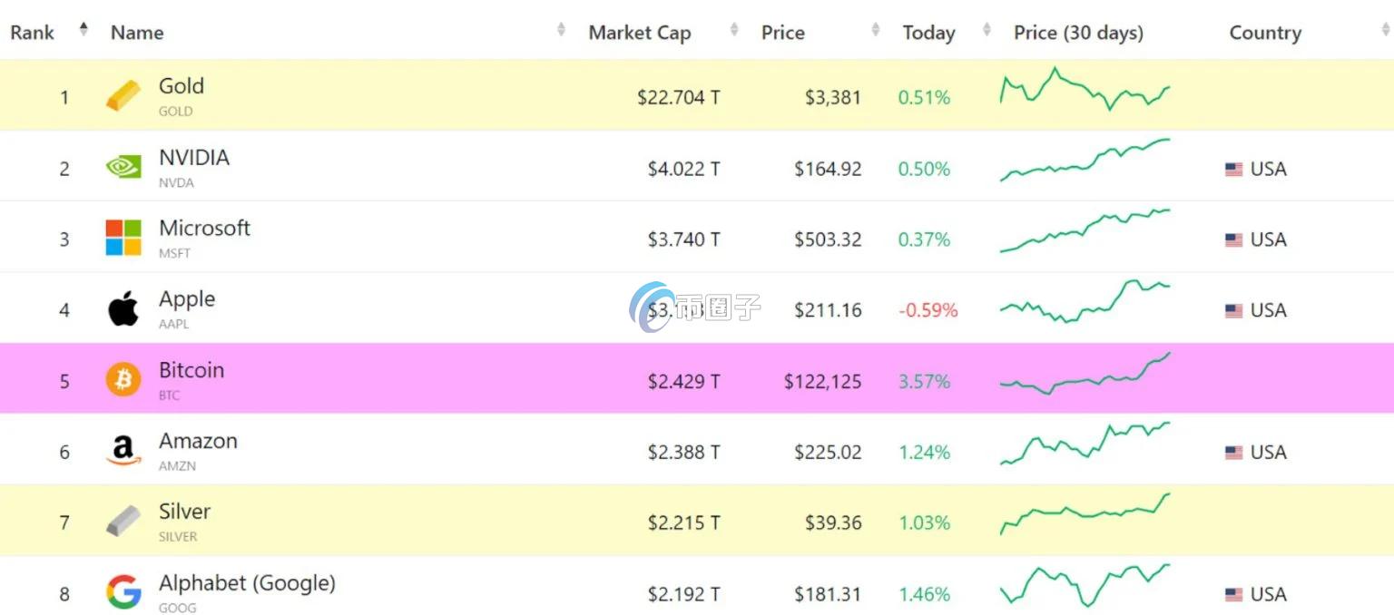
Task: Sort by Price column sort arrows
Action: pos(876,31)
